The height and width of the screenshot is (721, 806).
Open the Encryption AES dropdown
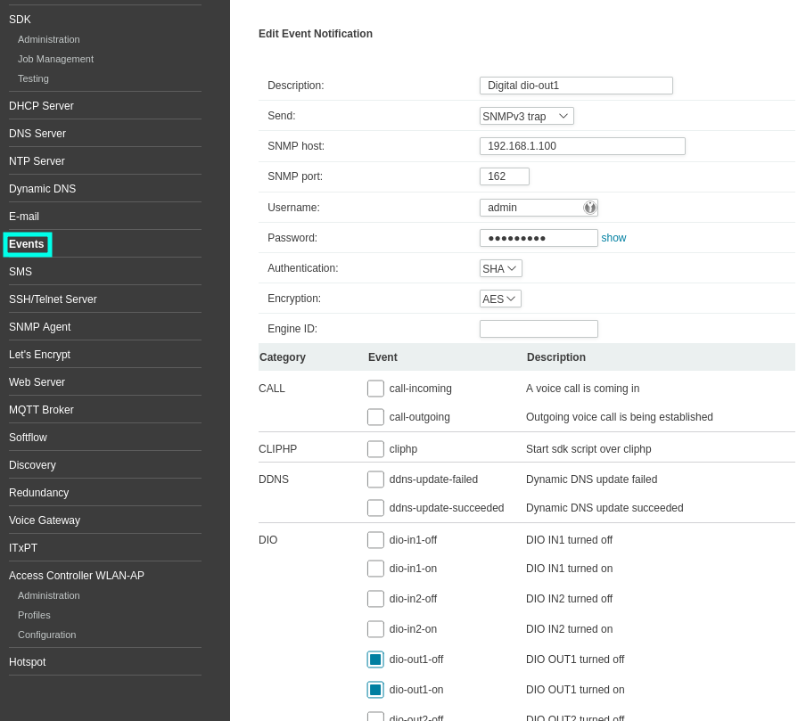point(500,299)
